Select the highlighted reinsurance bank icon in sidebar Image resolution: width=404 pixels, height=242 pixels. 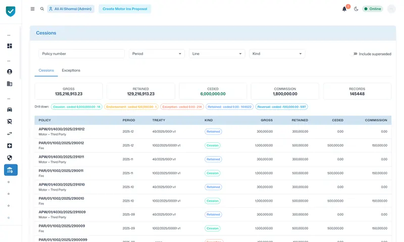tap(11, 170)
